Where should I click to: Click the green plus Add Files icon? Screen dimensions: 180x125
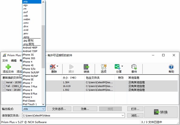(x=8, y=67)
